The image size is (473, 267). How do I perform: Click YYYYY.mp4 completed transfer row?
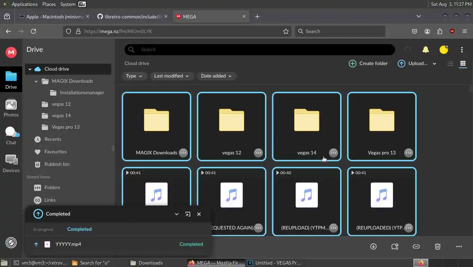click(118, 244)
